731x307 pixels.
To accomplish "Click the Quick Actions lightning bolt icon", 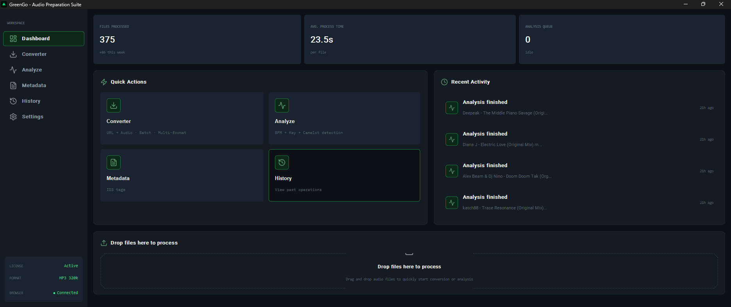I will point(104,82).
